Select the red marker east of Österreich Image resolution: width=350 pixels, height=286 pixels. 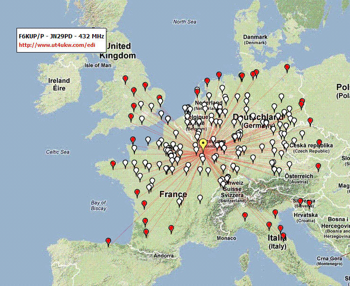[318, 167]
